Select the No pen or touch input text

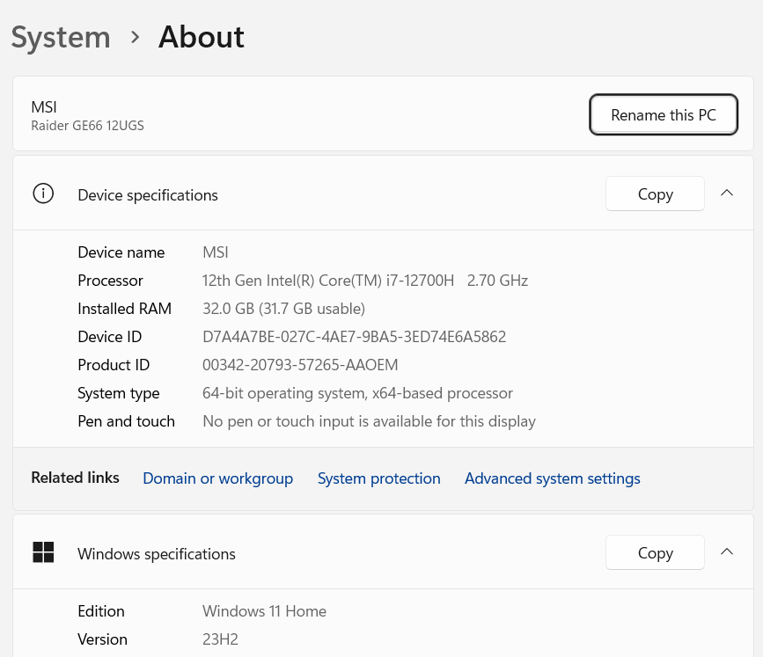[x=369, y=421]
